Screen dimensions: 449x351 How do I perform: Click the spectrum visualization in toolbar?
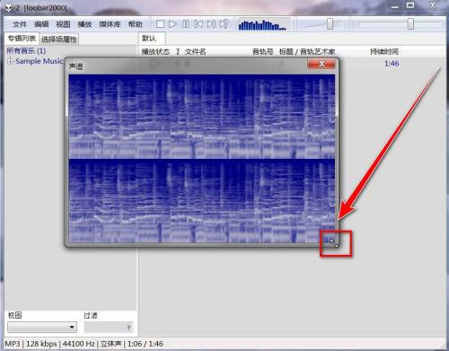[x=262, y=25]
